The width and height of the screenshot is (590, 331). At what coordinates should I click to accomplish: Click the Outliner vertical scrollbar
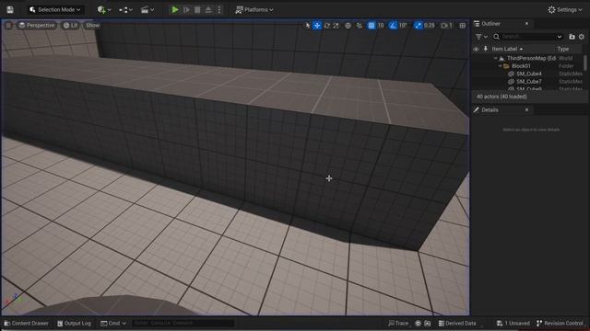(585, 63)
